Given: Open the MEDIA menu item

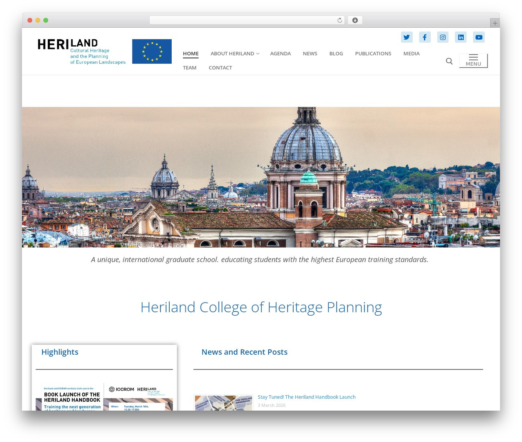Looking at the screenshot, I should 411,53.
